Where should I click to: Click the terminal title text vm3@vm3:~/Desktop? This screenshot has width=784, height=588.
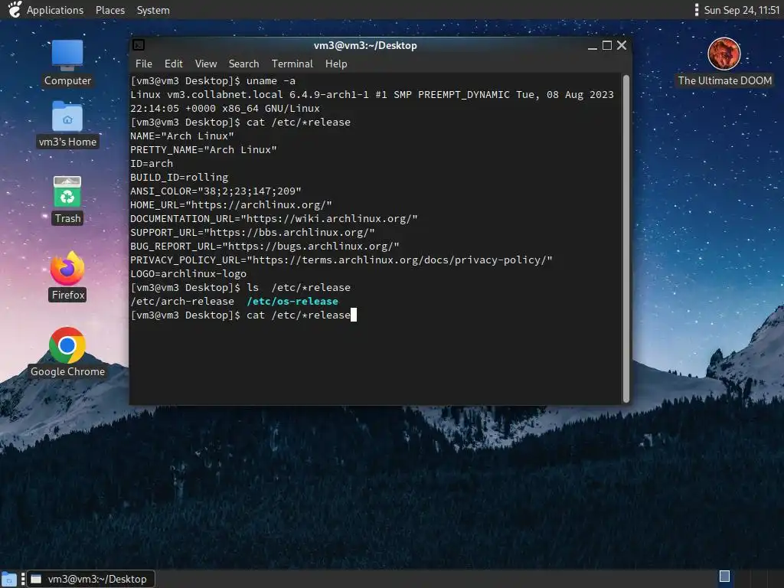click(x=365, y=45)
